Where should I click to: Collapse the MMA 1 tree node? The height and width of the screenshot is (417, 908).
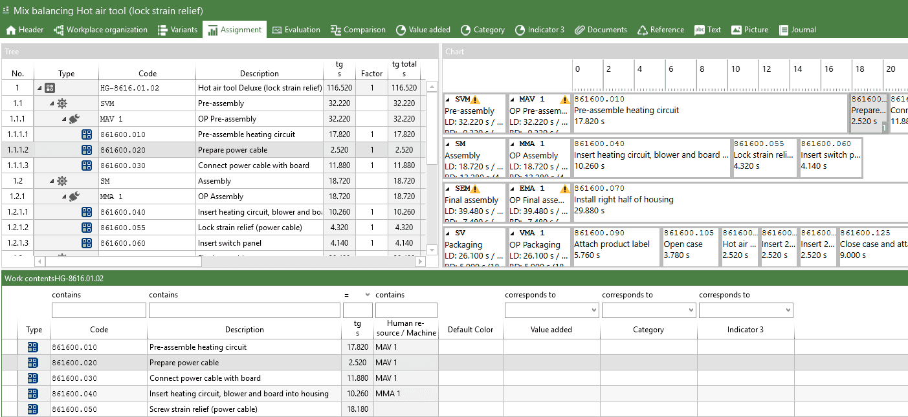[x=63, y=197]
